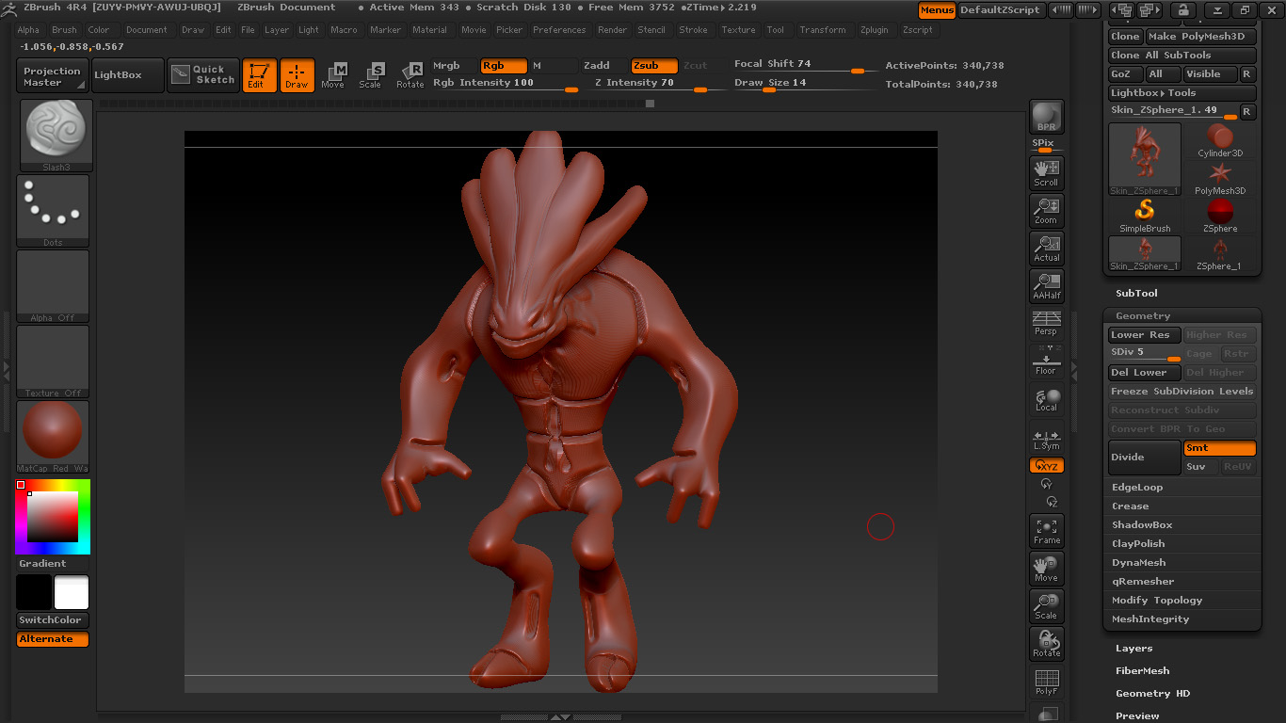
Task: Toggle XYZ rotation mode
Action: pyautogui.click(x=1046, y=465)
